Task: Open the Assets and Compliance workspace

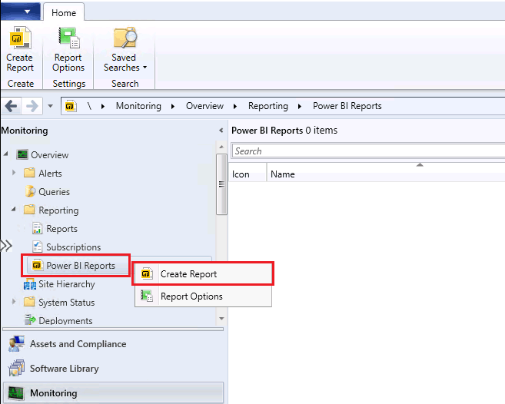Action: pyautogui.click(x=113, y=344)
